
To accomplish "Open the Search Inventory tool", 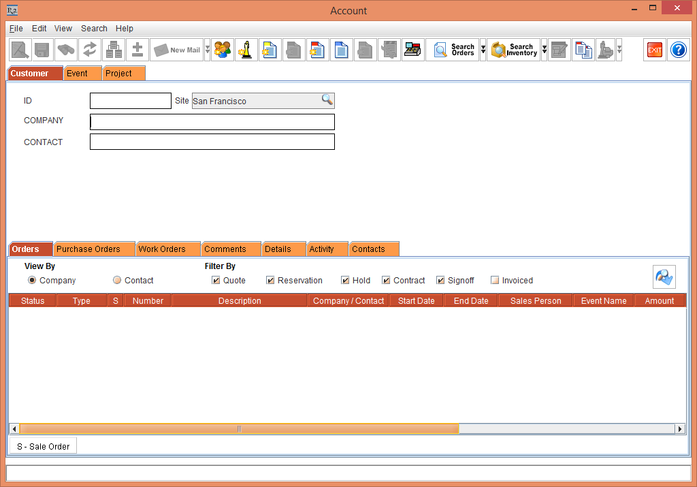I will (x=514, y=49).
